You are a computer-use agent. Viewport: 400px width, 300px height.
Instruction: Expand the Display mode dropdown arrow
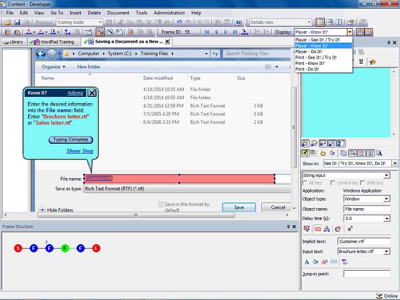click(x=350, y=32)
